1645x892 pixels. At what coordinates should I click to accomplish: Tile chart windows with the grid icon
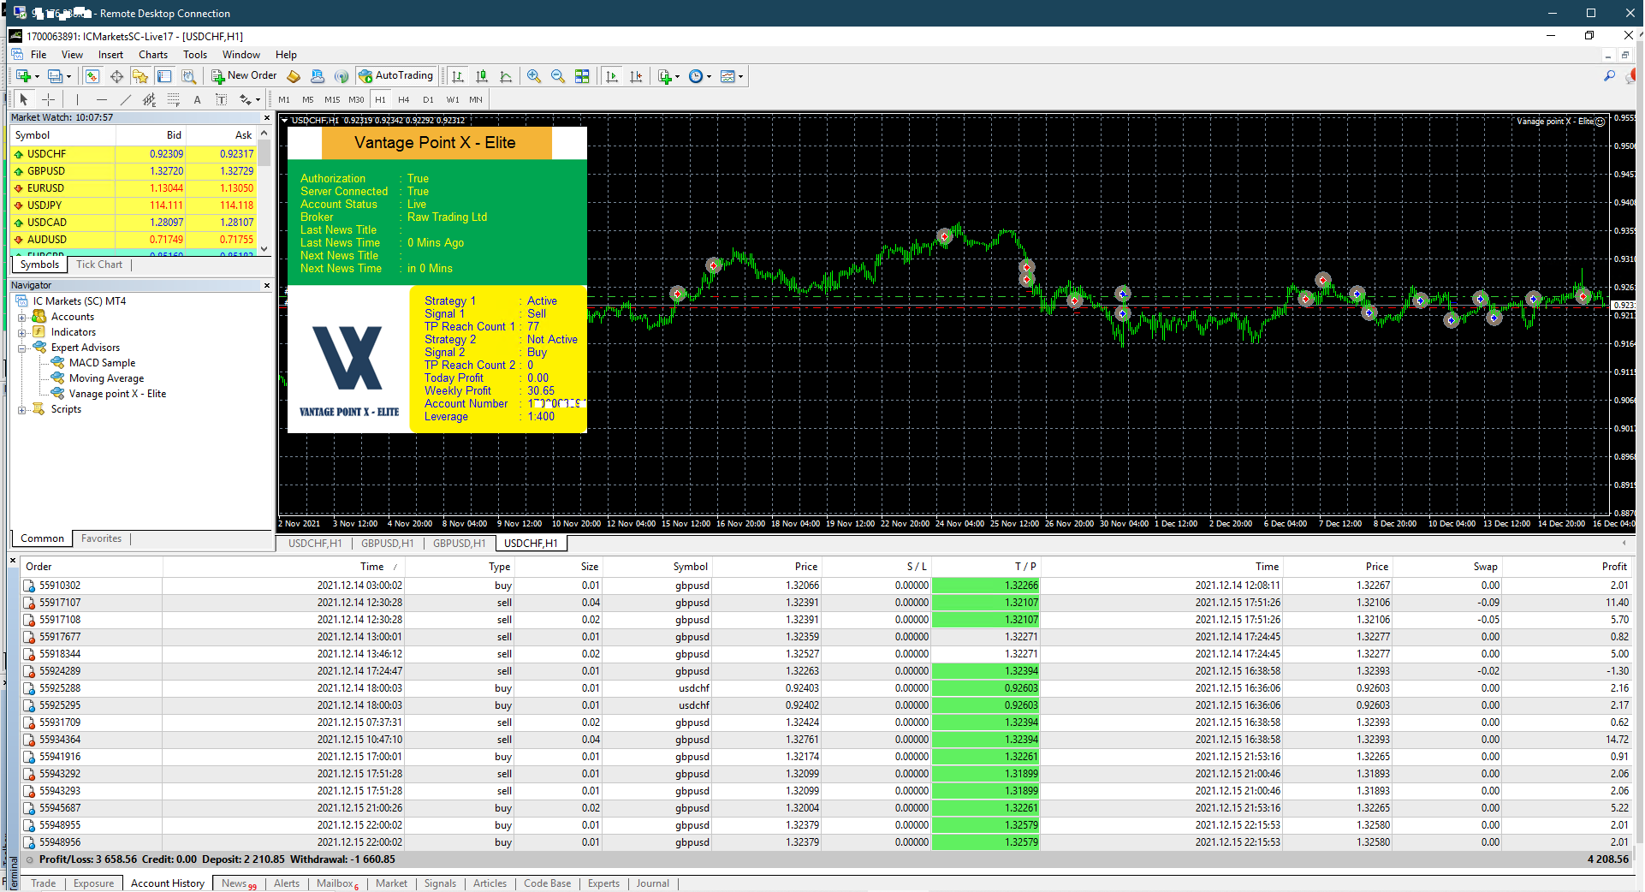click(582, 76)
